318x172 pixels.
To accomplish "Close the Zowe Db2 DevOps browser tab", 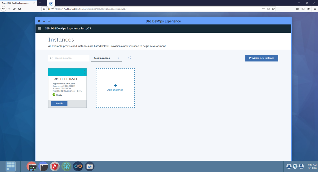I will coord(34,3).
